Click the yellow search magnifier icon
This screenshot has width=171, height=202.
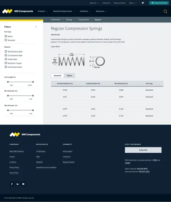click(x=165, y=11)
